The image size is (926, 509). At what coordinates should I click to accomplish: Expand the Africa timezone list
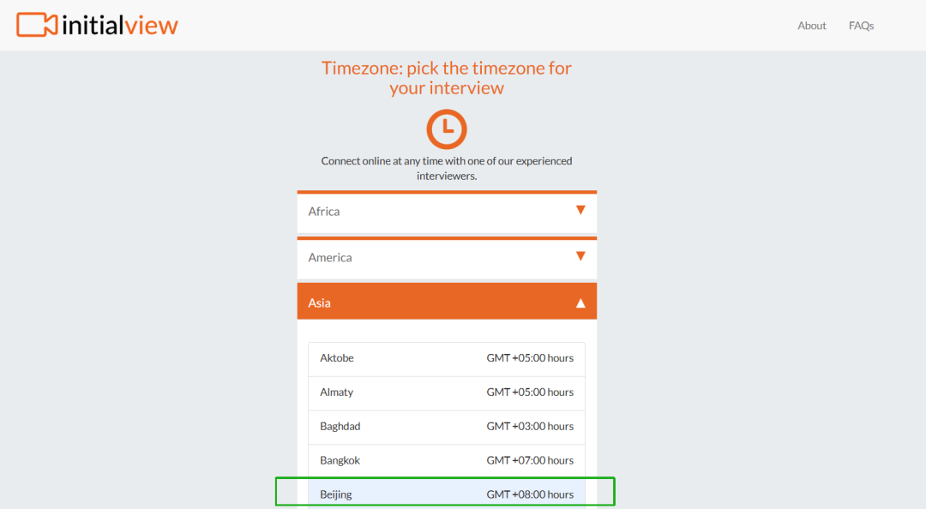447,212
